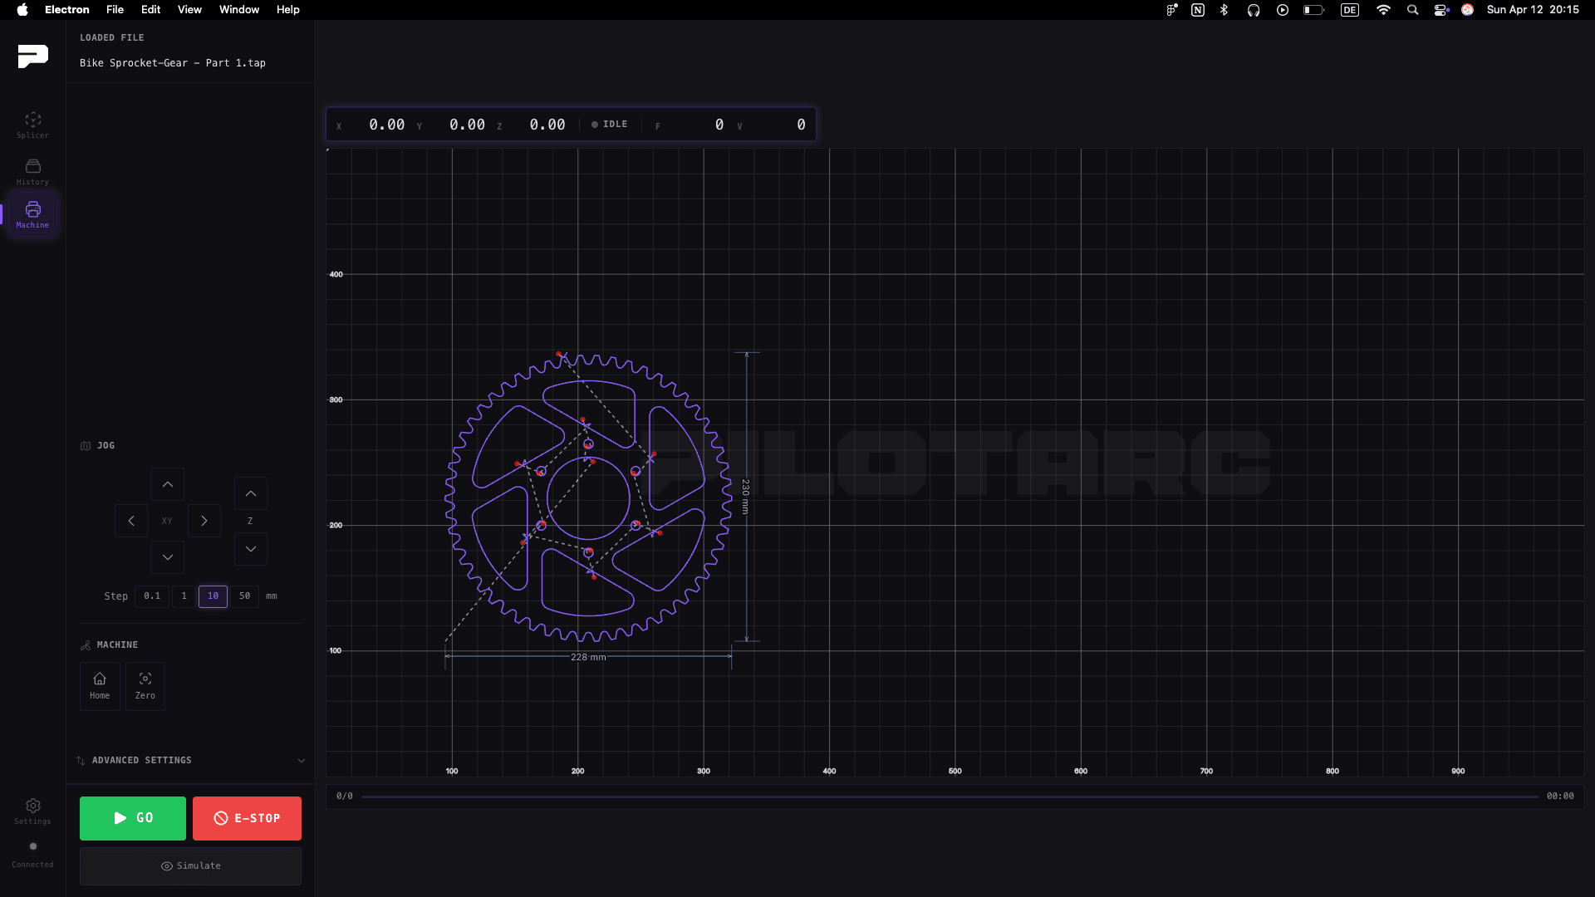Viewport: 1595px width, 897px height.
Task: Jog Z axis up arrow
Action: (251, 493)
